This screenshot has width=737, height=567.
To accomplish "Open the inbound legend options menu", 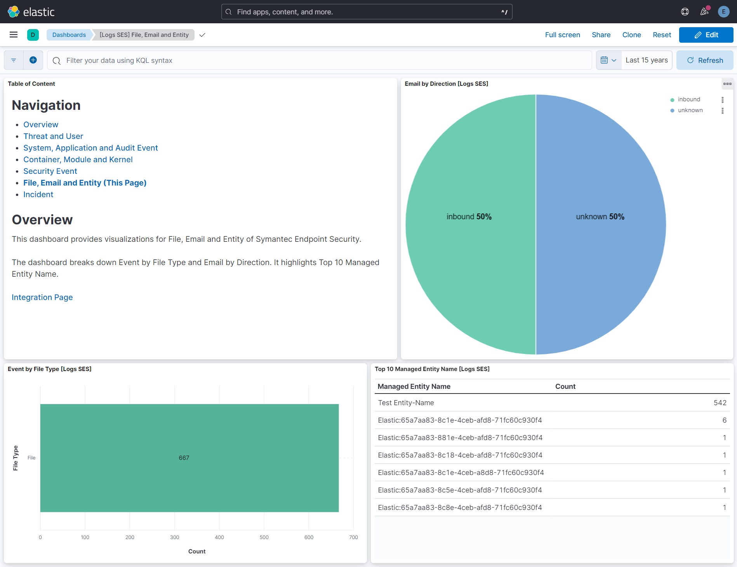I will click(x=723, y=100).
